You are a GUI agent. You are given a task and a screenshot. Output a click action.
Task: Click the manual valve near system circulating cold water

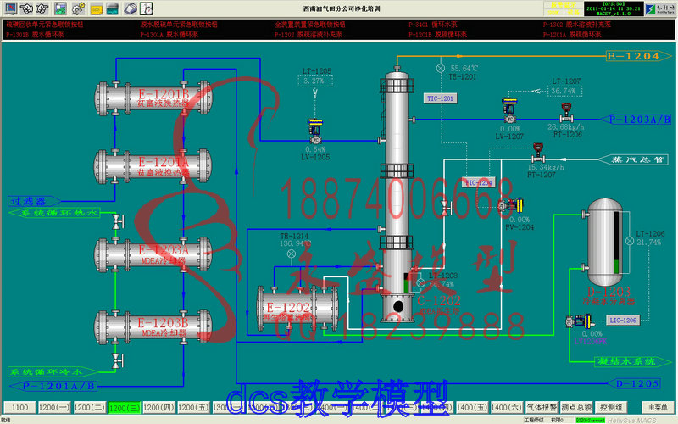pos(117,361)
